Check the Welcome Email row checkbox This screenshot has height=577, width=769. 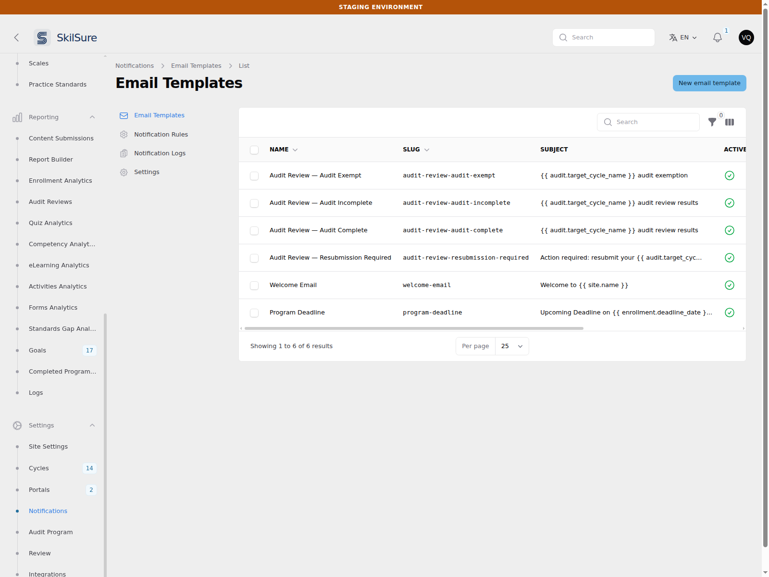254,286
